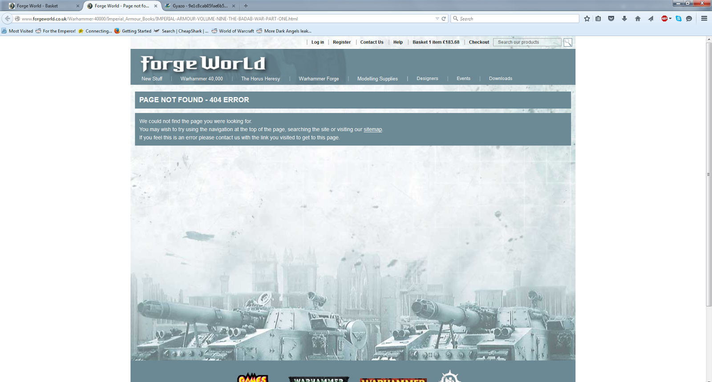Open the New Stuff menu
This screenshot has width=712, height=382.
click(x=152, y=79)
